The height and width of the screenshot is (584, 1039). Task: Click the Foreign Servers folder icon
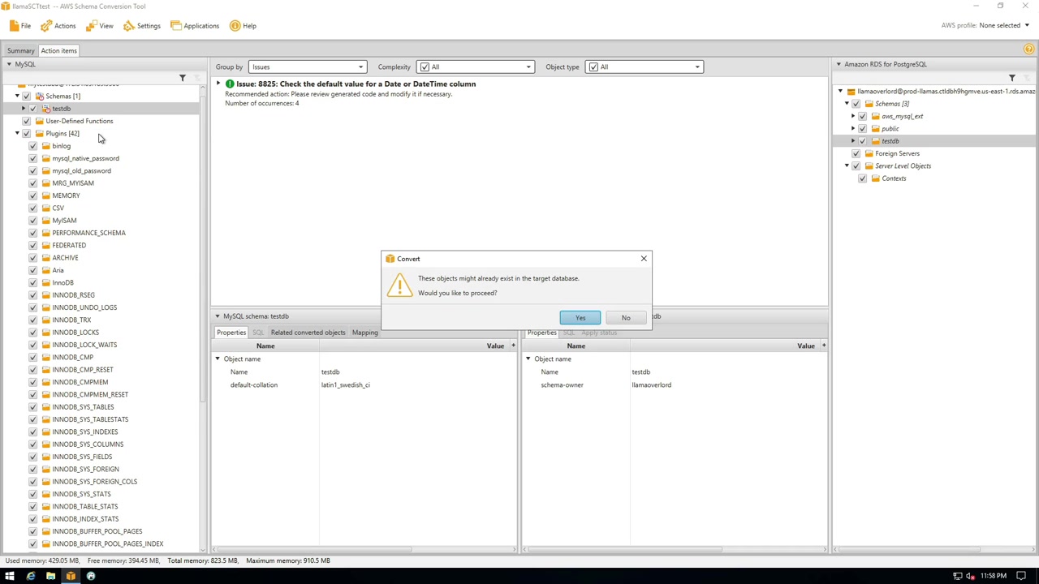[869, 153]
